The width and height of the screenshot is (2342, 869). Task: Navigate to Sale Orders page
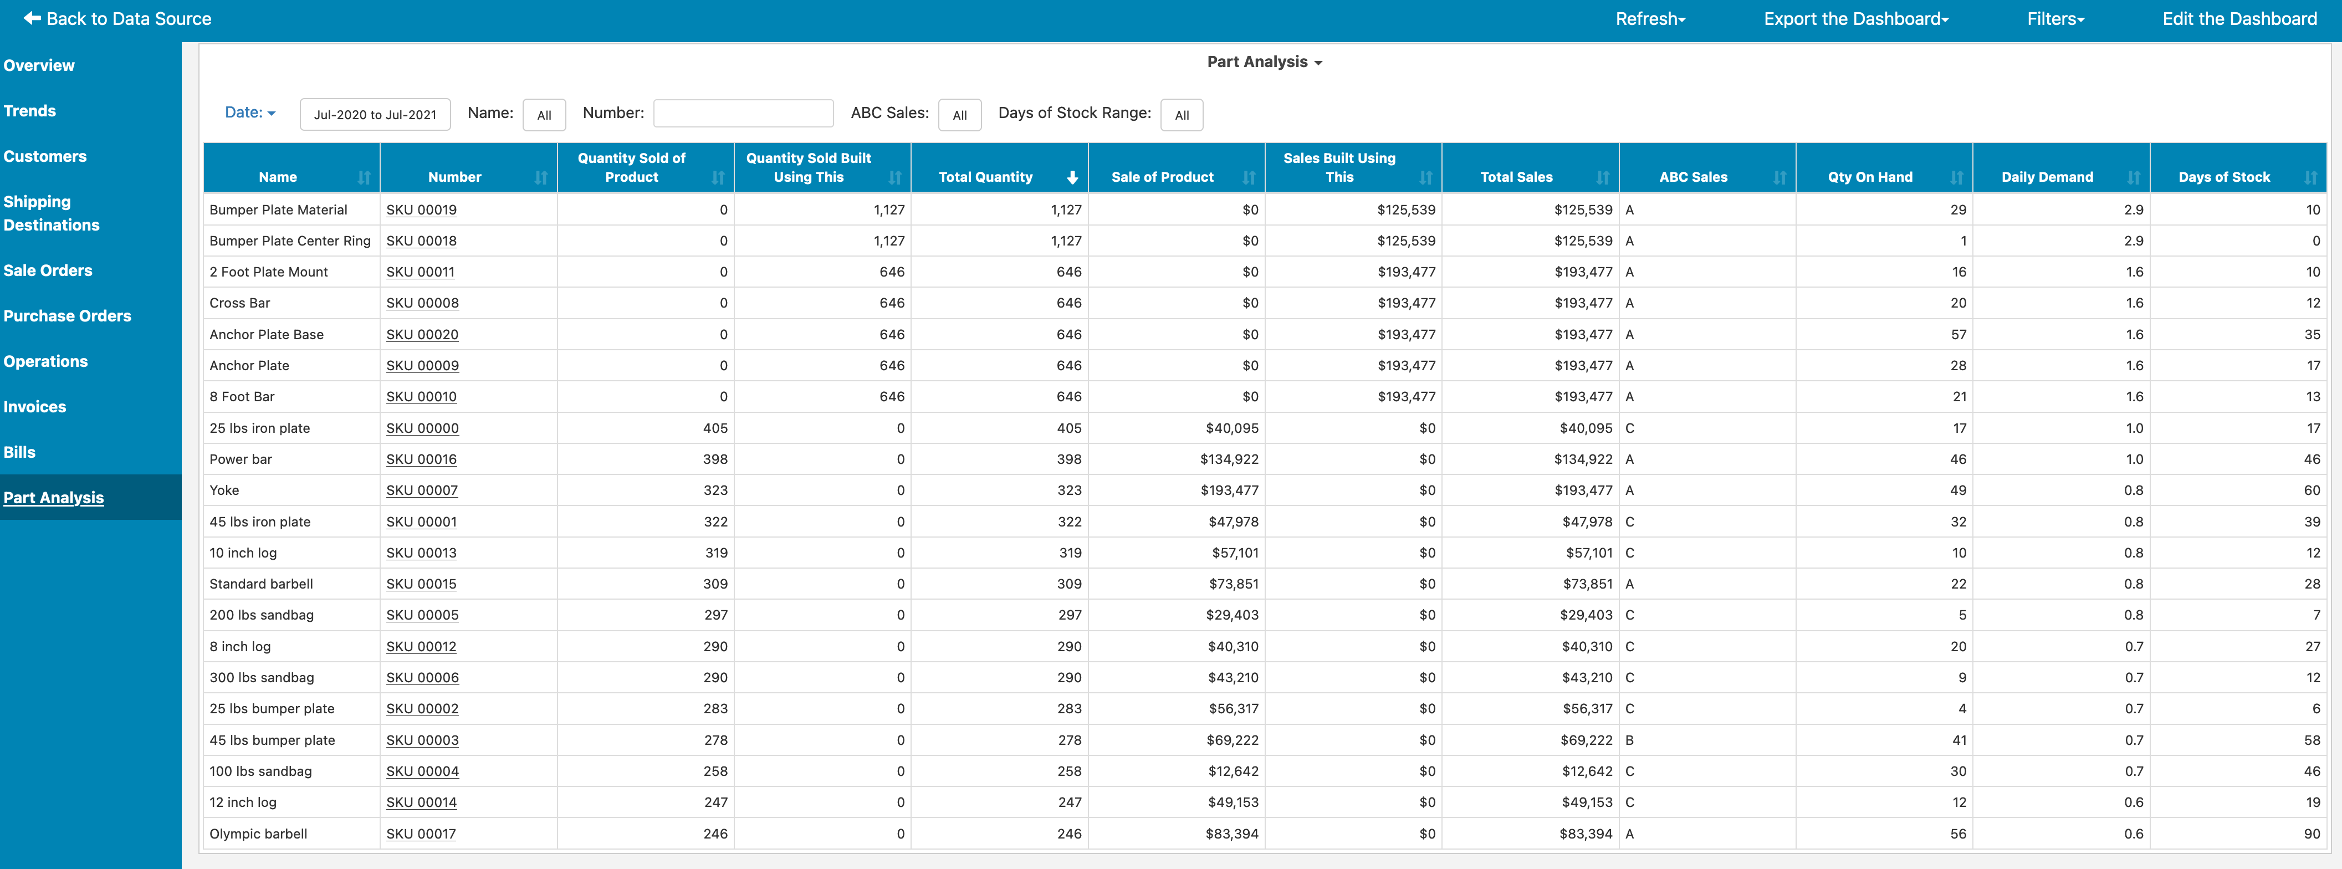coord(47,271)
